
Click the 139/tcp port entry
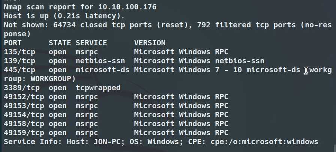19,61
